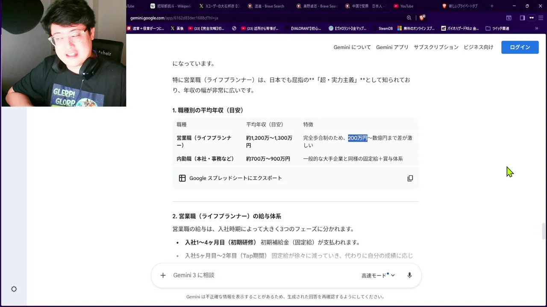
Task: Open the Gemini について link
Action: (x=352, y=47)
